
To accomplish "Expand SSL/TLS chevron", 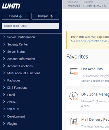I will coord(4,109).
